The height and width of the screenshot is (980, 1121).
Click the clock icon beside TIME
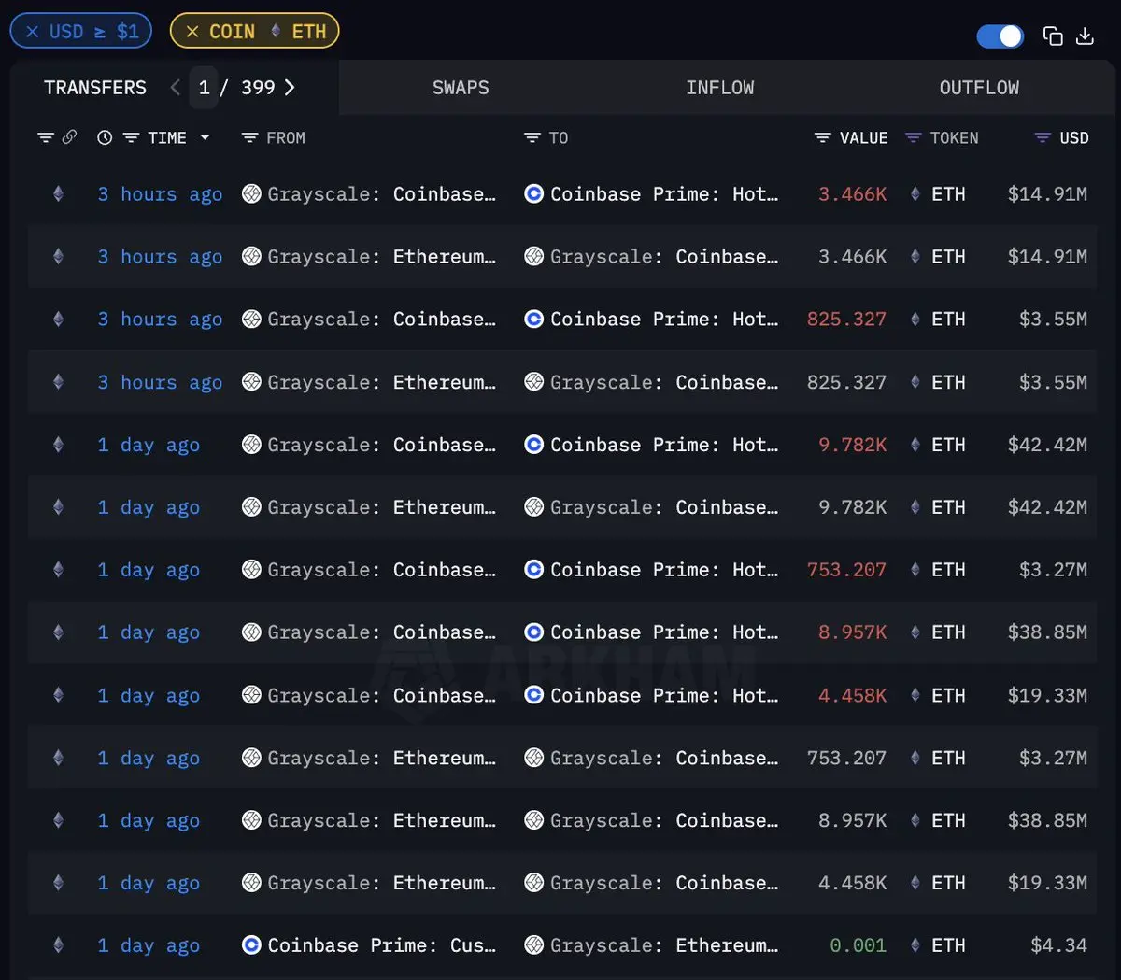105,137
